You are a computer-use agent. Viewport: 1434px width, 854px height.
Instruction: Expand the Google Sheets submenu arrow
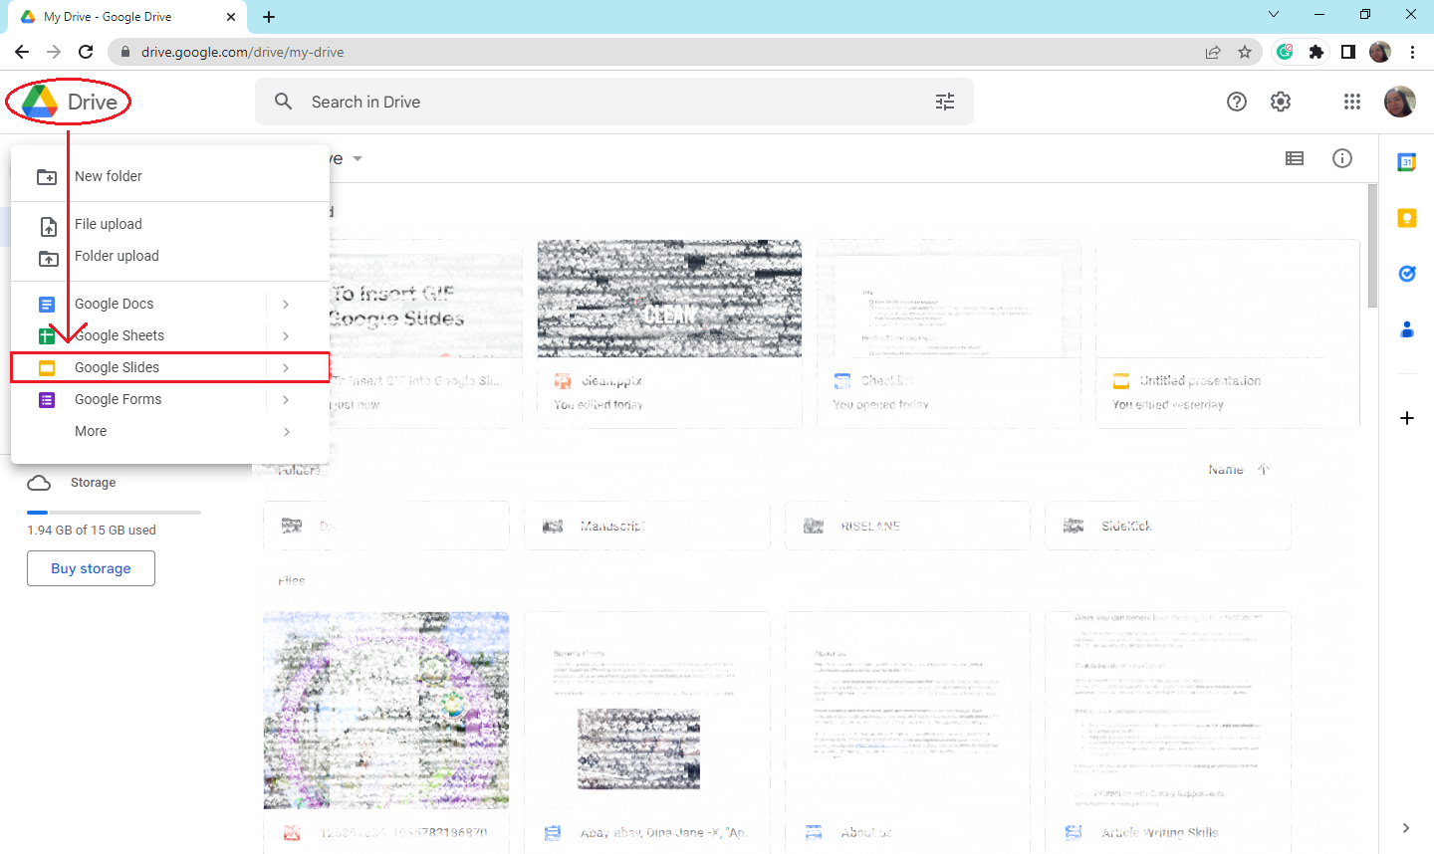pyautogui.click(x=286, y=336)
